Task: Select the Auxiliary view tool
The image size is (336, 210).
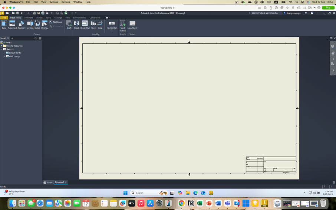Action: (x=22, y=24)
